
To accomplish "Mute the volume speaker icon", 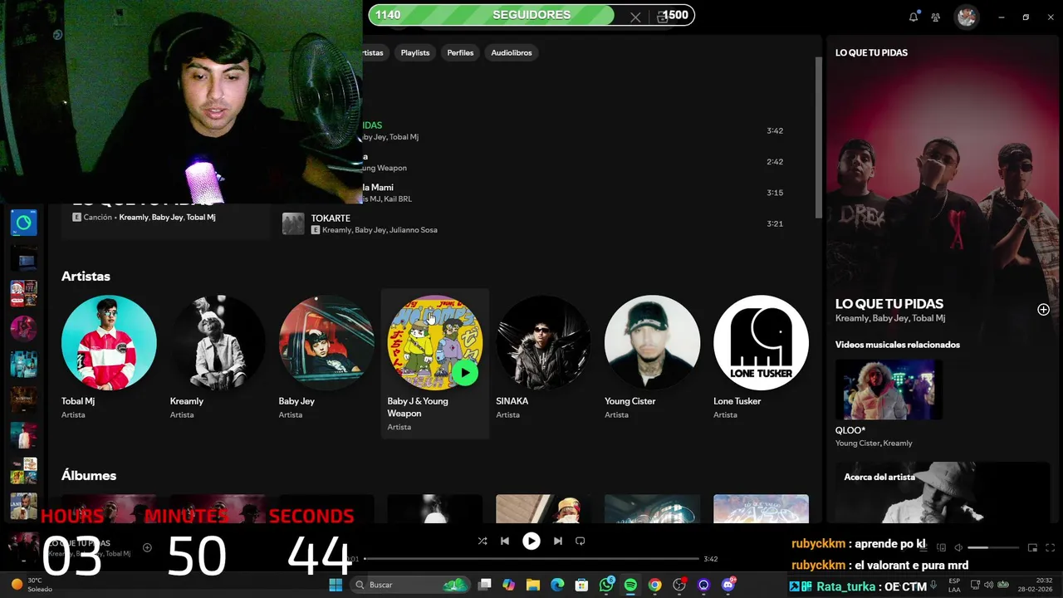I will point(958,547).
